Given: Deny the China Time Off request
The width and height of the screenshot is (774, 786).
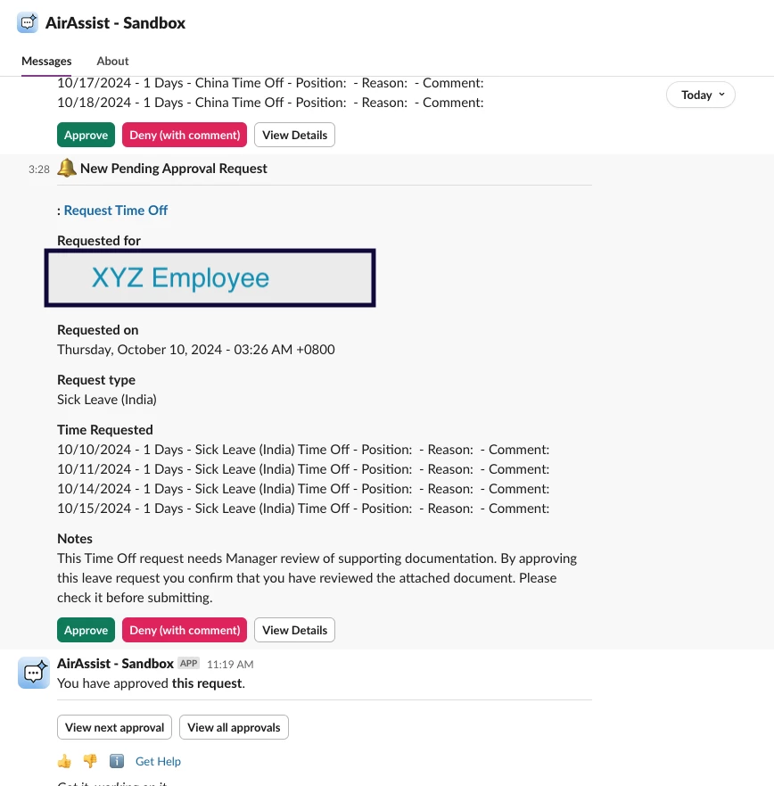Looking at the screenshot, I should (x=185, y=135).
